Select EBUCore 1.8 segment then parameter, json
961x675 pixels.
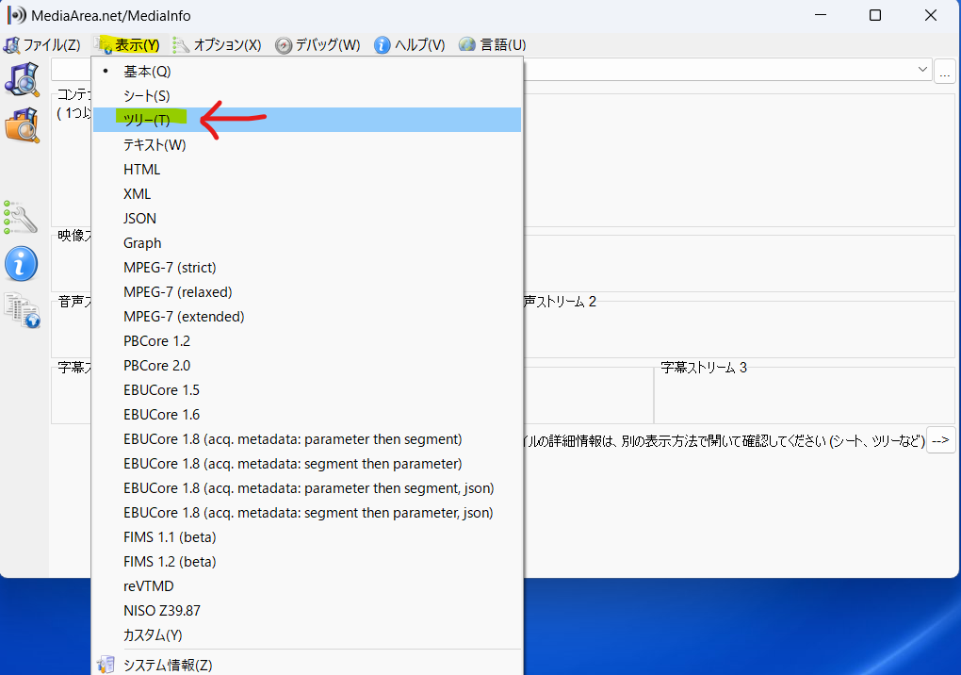tap(307, 513)
